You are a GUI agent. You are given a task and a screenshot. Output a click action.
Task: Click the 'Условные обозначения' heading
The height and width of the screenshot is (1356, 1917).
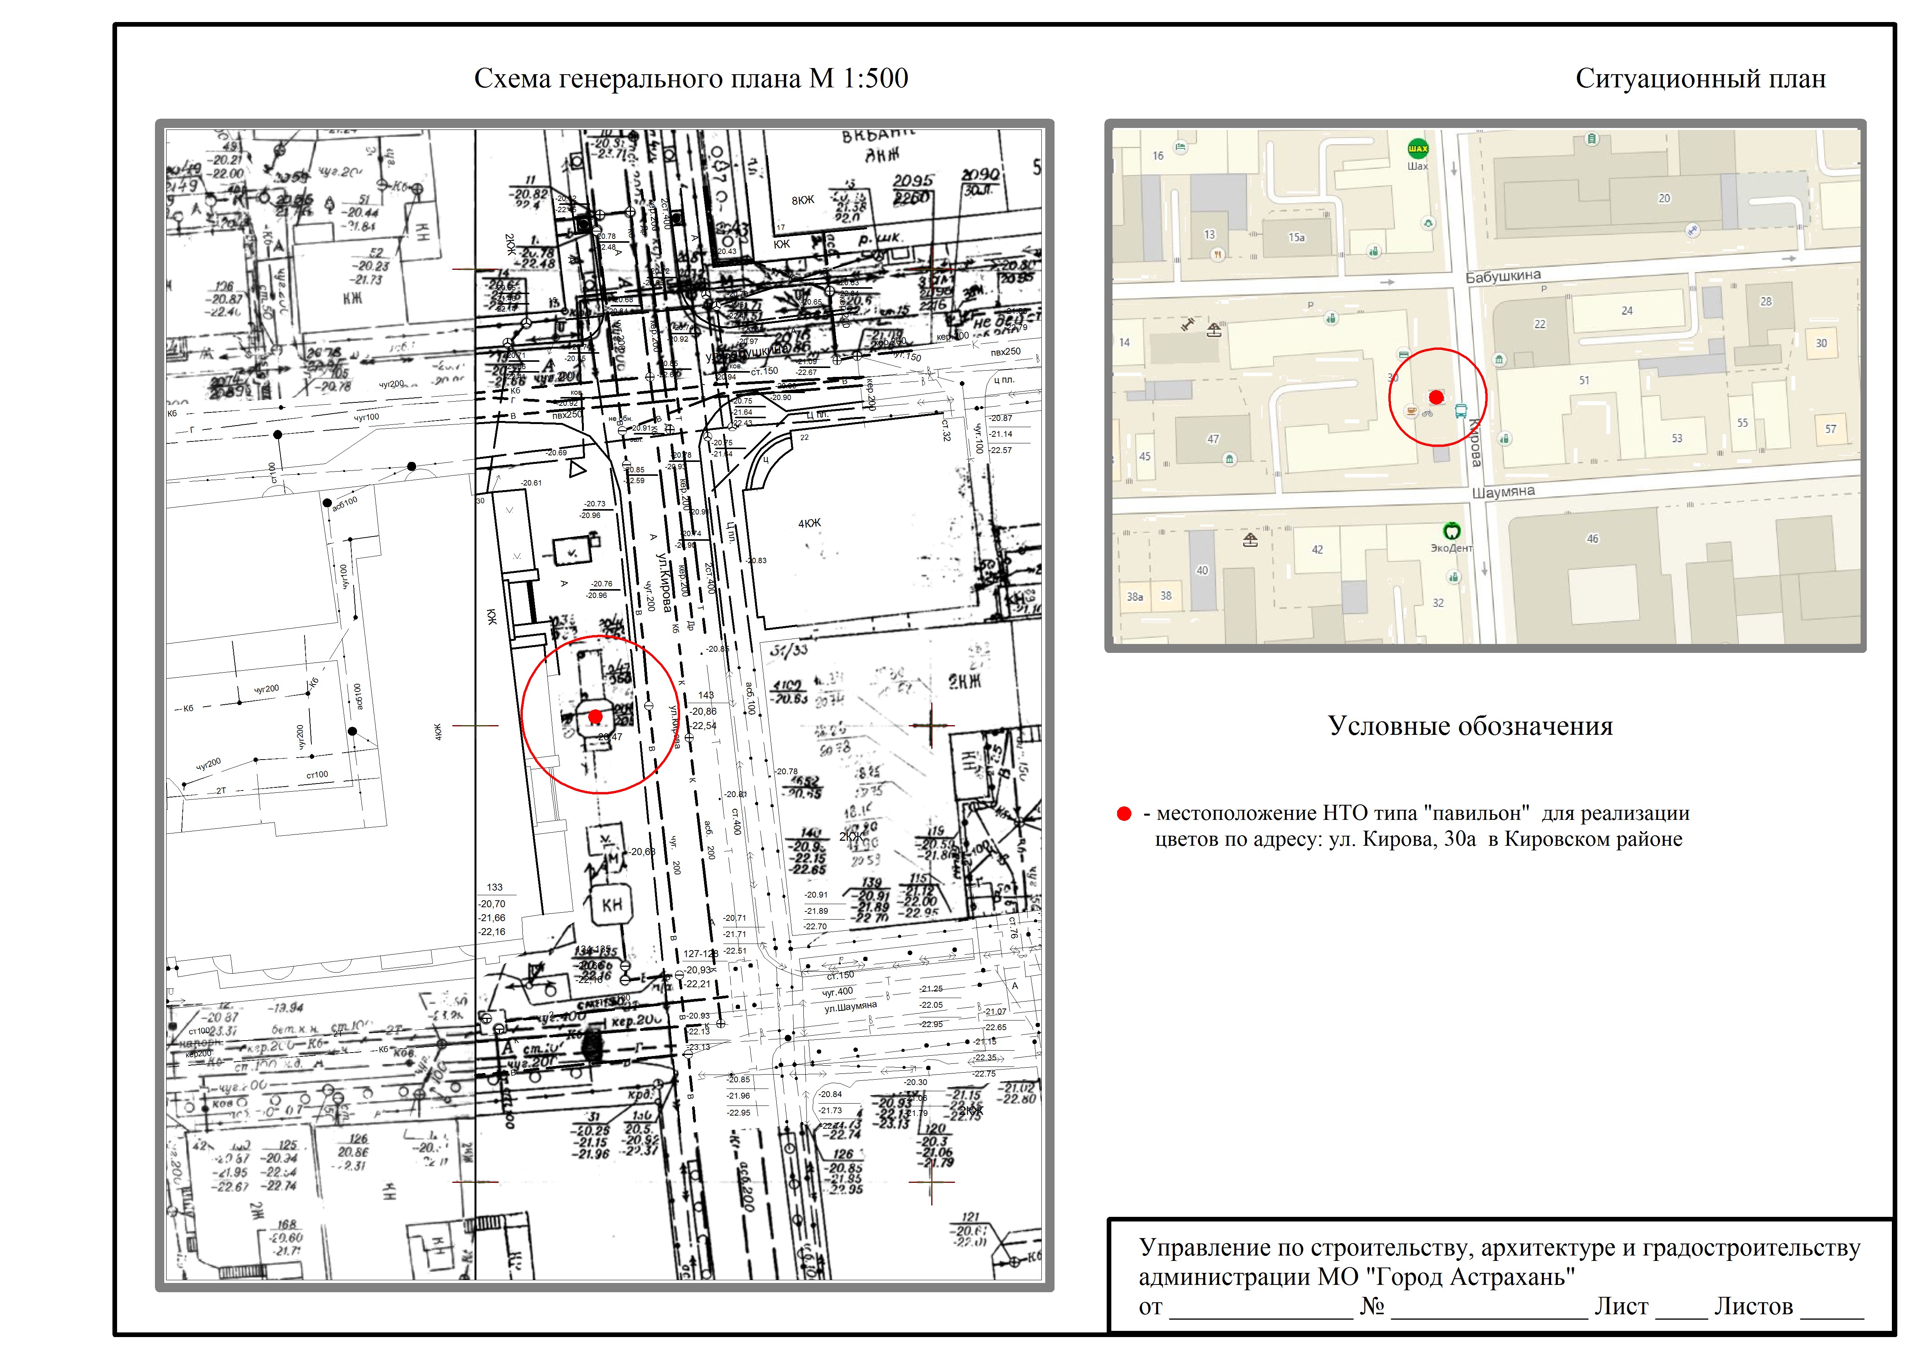(1470, 726)
